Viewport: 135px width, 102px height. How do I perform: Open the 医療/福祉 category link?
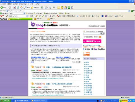(89, 86)
